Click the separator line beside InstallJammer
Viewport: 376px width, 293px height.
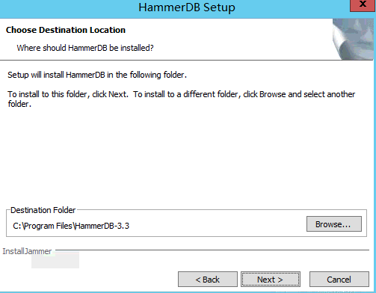click(x=212, y=250)
